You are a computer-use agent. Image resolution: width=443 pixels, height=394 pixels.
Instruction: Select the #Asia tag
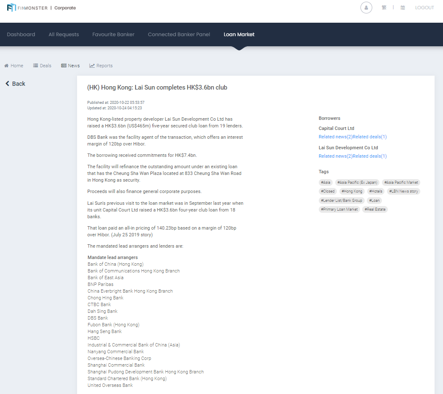point(326,182)
